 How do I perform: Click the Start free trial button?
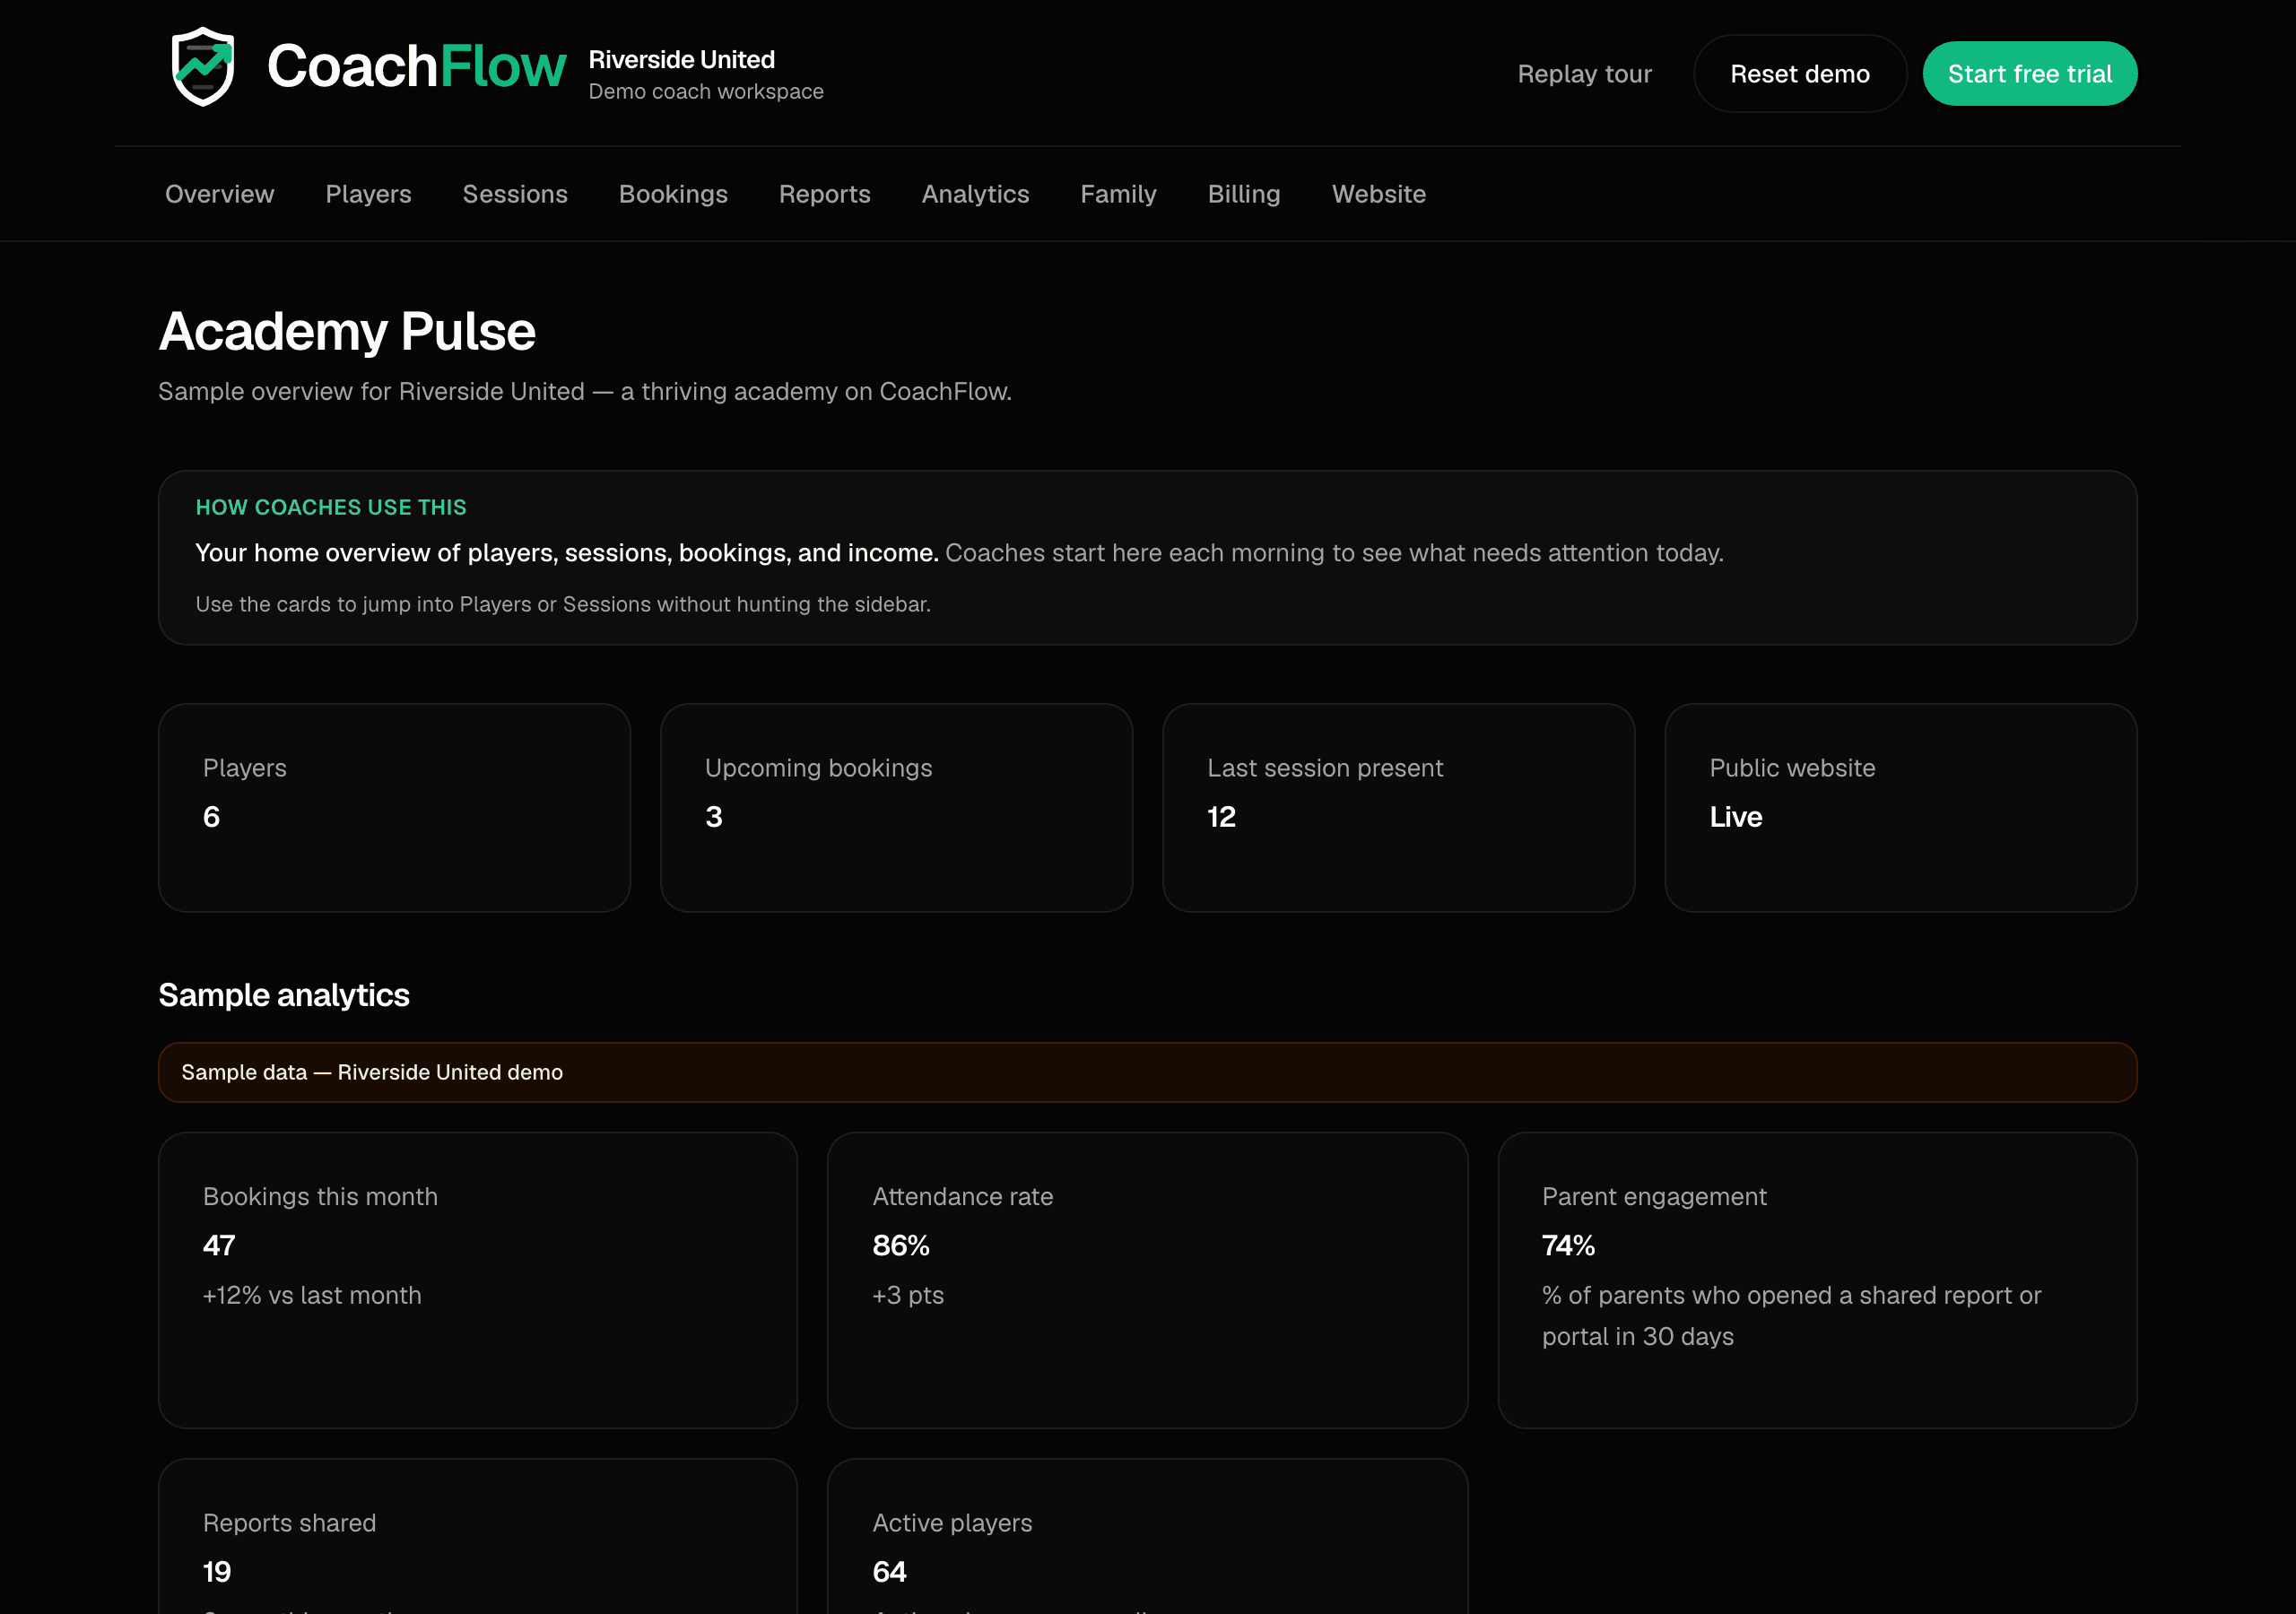point(2029,74)
